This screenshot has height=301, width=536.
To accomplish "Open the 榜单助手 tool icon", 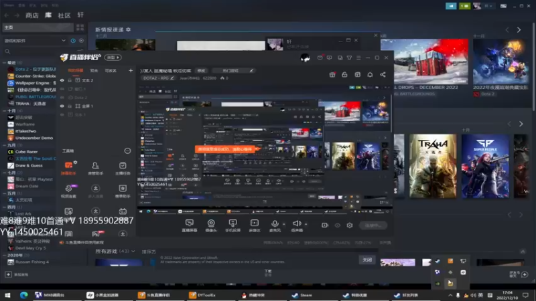I will [123, 191].
